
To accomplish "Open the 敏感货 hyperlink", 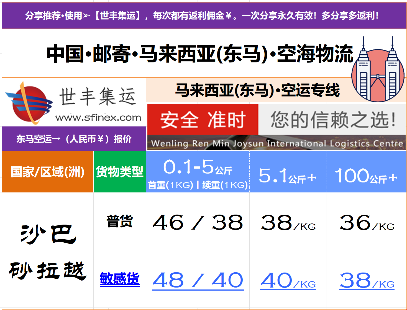I will coord(120,279).
